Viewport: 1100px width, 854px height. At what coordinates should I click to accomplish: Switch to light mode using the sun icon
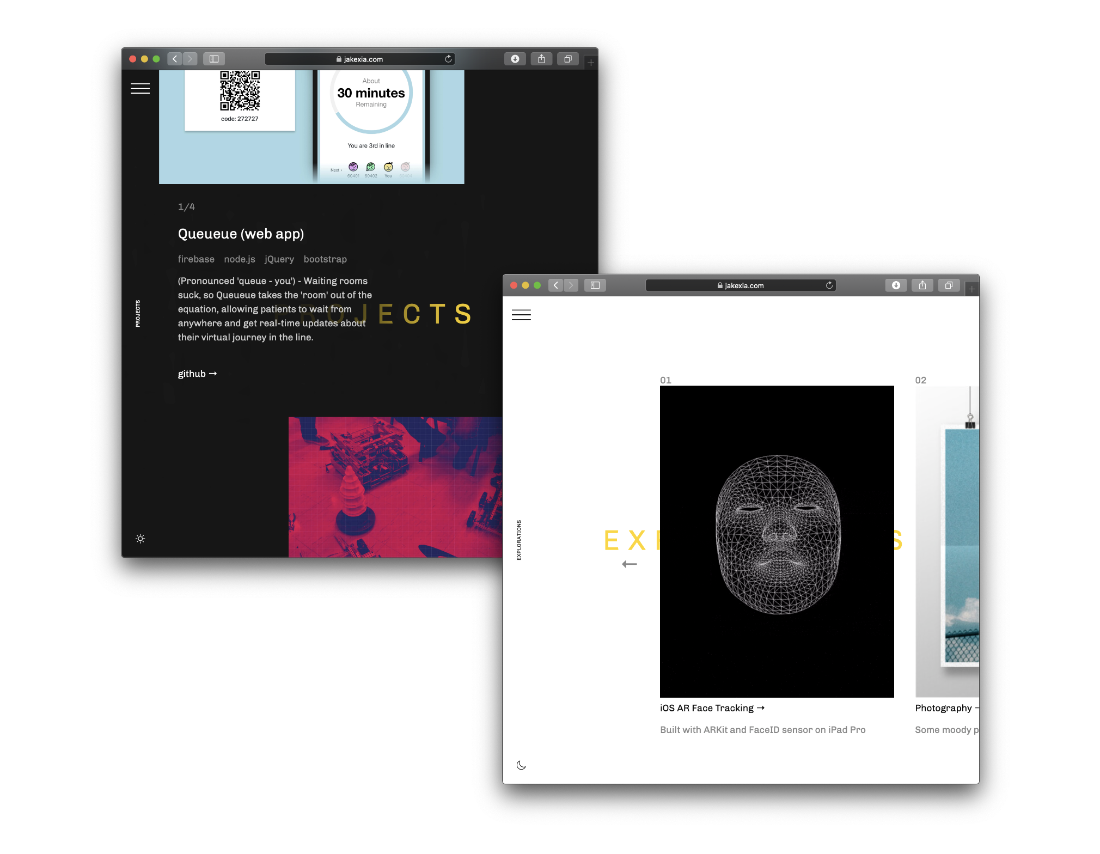(140, 538)
